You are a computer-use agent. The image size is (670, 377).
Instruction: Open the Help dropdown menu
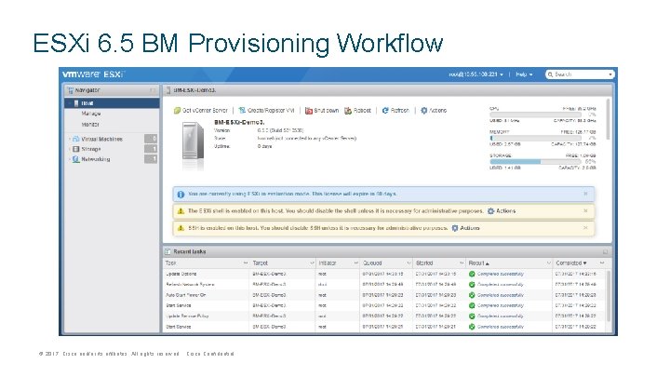click(524, 74)
